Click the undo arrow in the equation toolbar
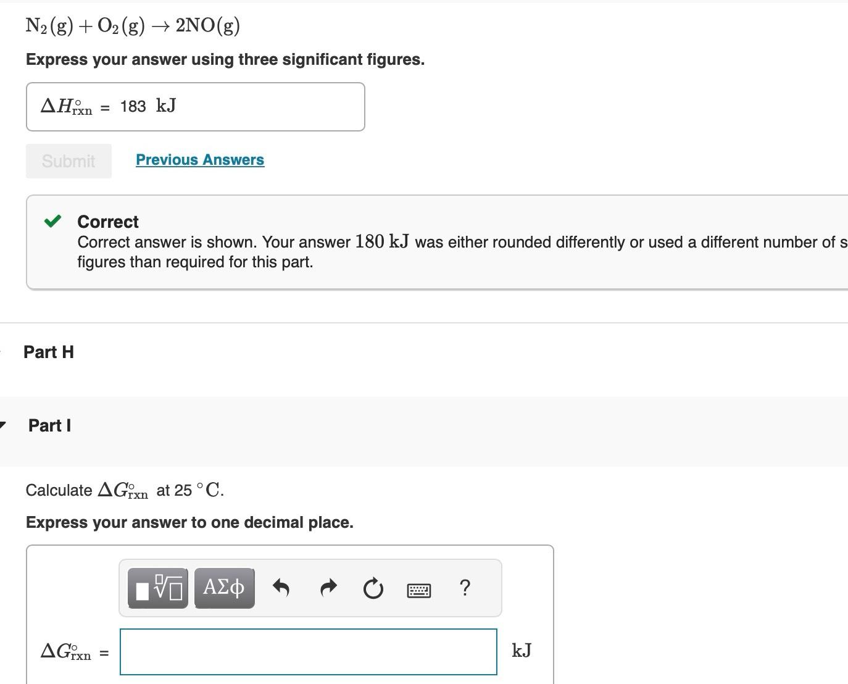Screen dimensions: 848x684 (x=281, y=588)
